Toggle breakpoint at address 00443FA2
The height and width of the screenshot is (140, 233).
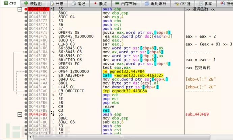(26, 75)
